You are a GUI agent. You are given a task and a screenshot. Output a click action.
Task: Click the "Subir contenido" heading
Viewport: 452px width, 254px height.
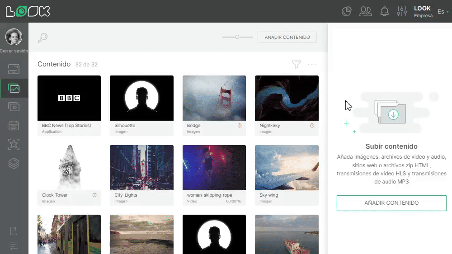391,146
